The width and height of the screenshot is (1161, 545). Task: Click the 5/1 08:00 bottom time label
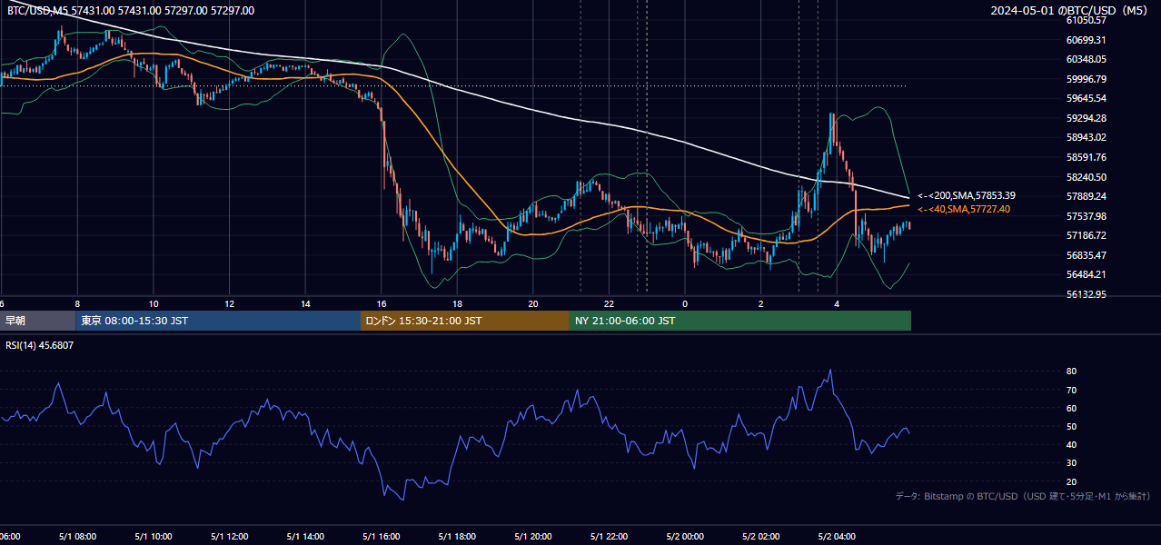point(77,537)
